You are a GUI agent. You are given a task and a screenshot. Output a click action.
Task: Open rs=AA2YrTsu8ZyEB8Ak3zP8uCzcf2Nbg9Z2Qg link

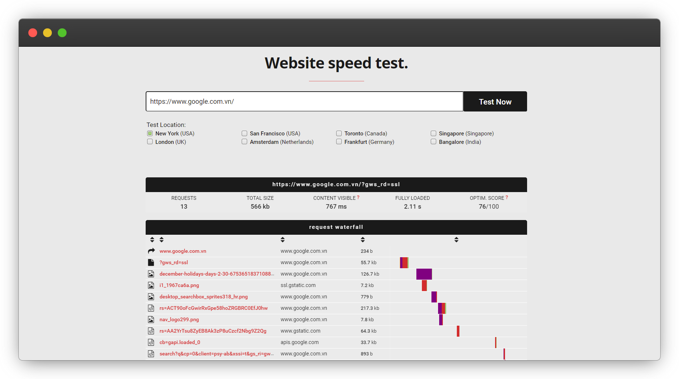213,331
